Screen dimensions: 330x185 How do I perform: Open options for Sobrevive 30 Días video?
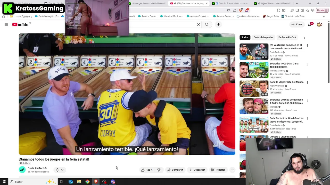coord(307,100)
